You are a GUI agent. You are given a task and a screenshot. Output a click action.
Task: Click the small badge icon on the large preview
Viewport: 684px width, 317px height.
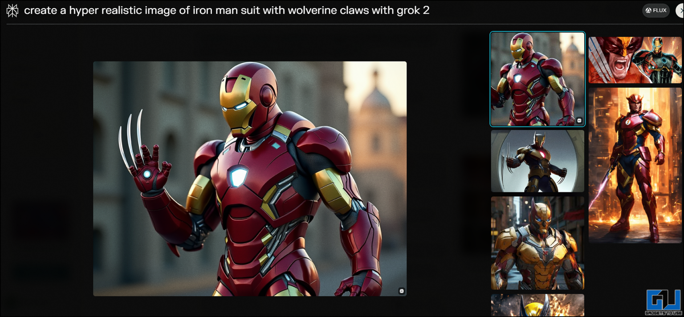coord(402,291)
